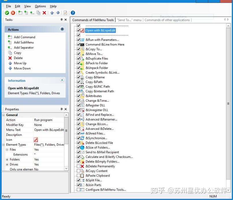Close the Tasks panel with its X
Screen dimensions: 233x200
pos(66,20)
